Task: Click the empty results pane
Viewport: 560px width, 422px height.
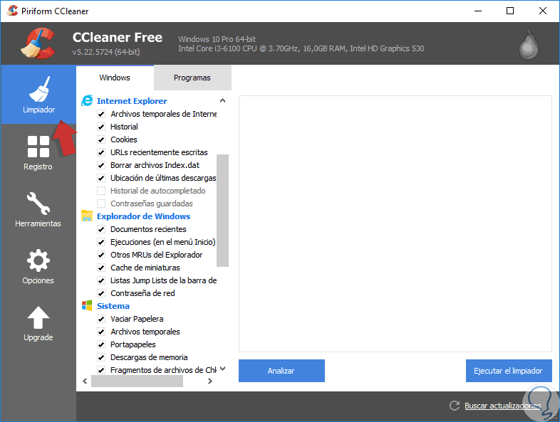Action: click(x=395, y=223)
